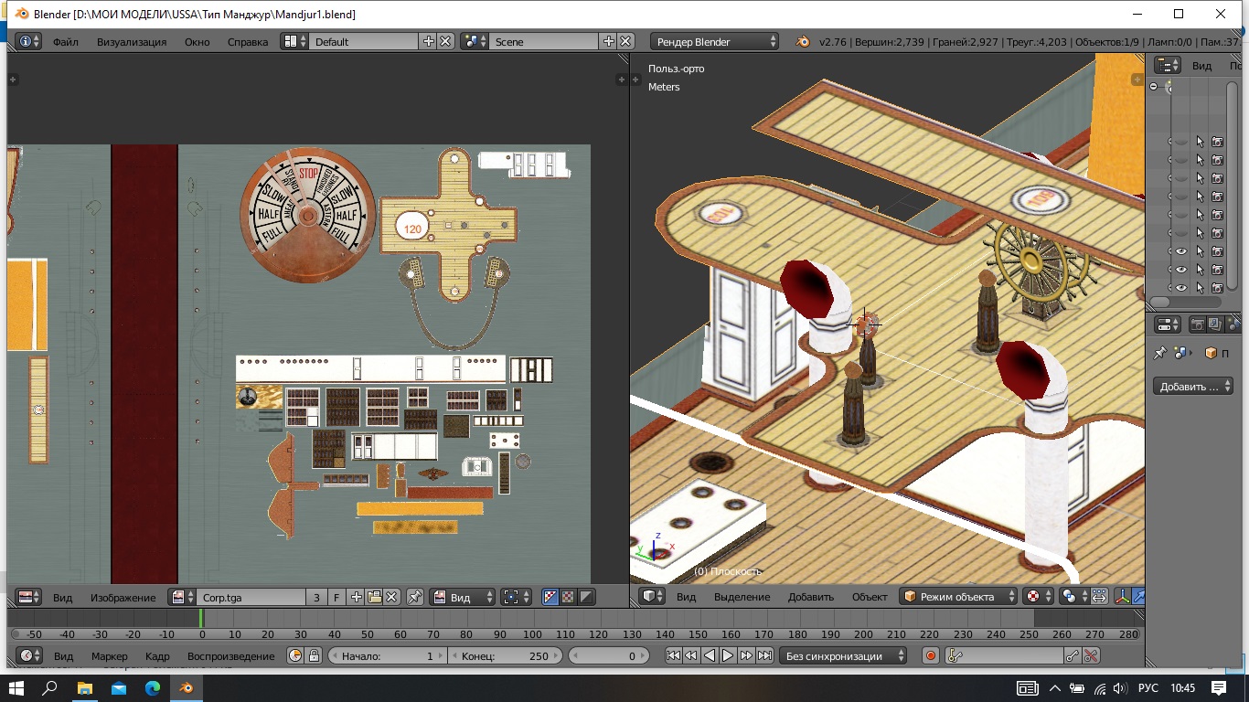Expand the 'Без синхронизации' sync dropdown

[845, 655]
